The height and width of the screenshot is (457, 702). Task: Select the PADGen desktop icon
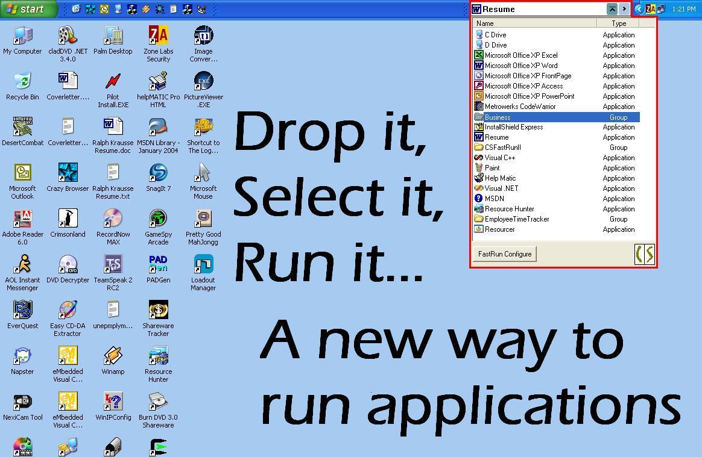(x=159, y=269)
